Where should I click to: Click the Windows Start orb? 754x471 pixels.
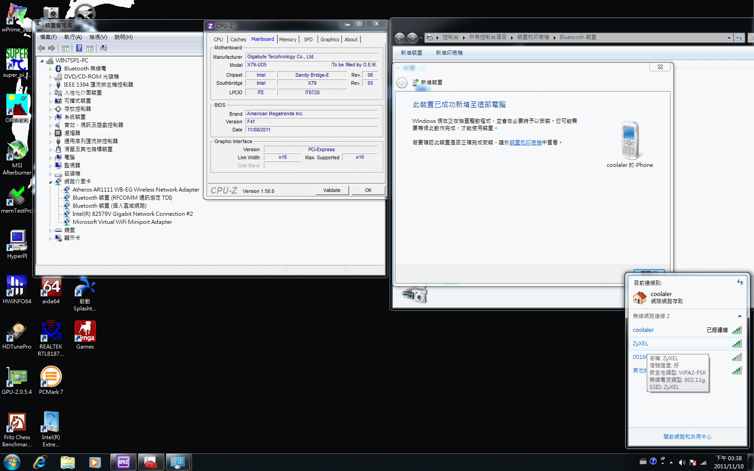click(12, 462)
